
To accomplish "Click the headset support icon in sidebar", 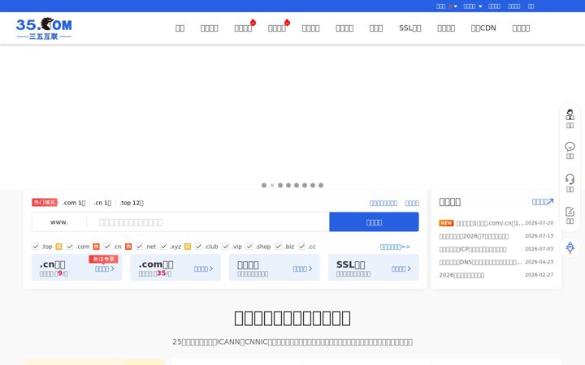I will (570, 178).
